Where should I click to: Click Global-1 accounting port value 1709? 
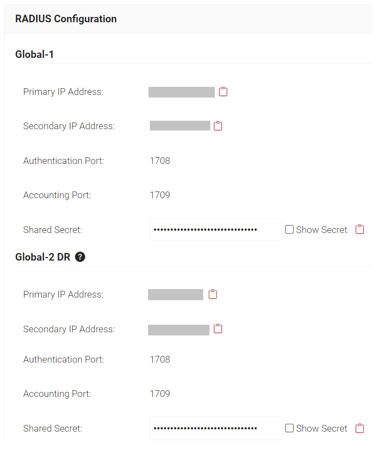(160, 195)
